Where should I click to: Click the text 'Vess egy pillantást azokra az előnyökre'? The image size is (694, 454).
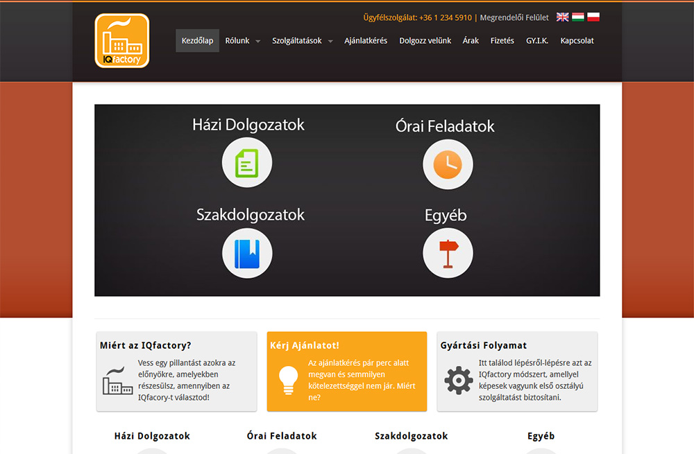pos(186,369)
